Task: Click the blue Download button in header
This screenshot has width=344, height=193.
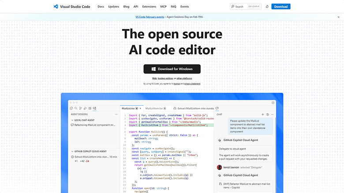Action: [281, 7]
